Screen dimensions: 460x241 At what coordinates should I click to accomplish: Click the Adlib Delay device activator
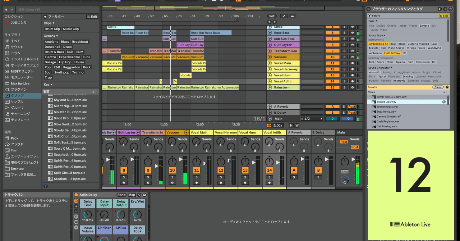click(76, 195)
